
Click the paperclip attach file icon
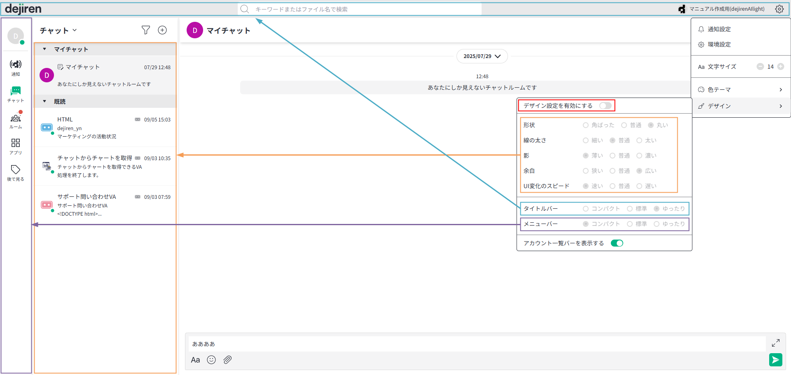pyautogui.click(x=227, y=360)
